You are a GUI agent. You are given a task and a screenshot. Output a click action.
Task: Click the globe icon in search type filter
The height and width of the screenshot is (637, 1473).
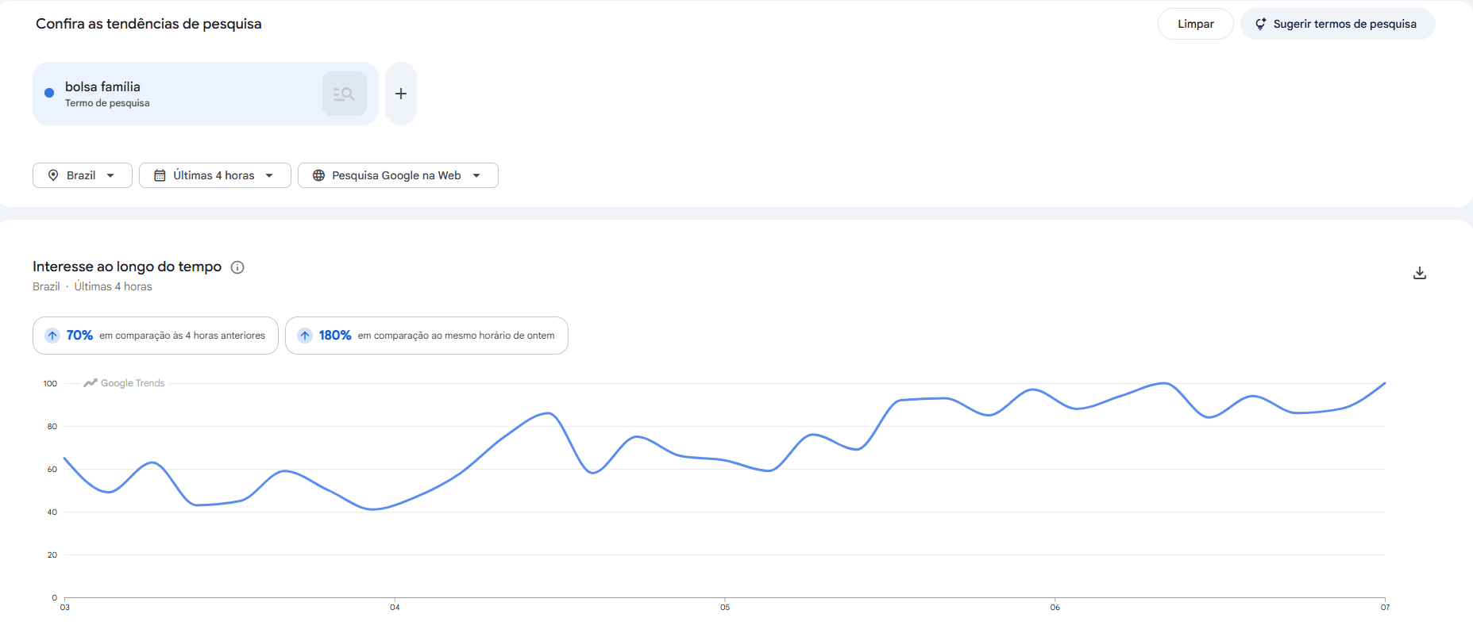click(x=318, y=175)
